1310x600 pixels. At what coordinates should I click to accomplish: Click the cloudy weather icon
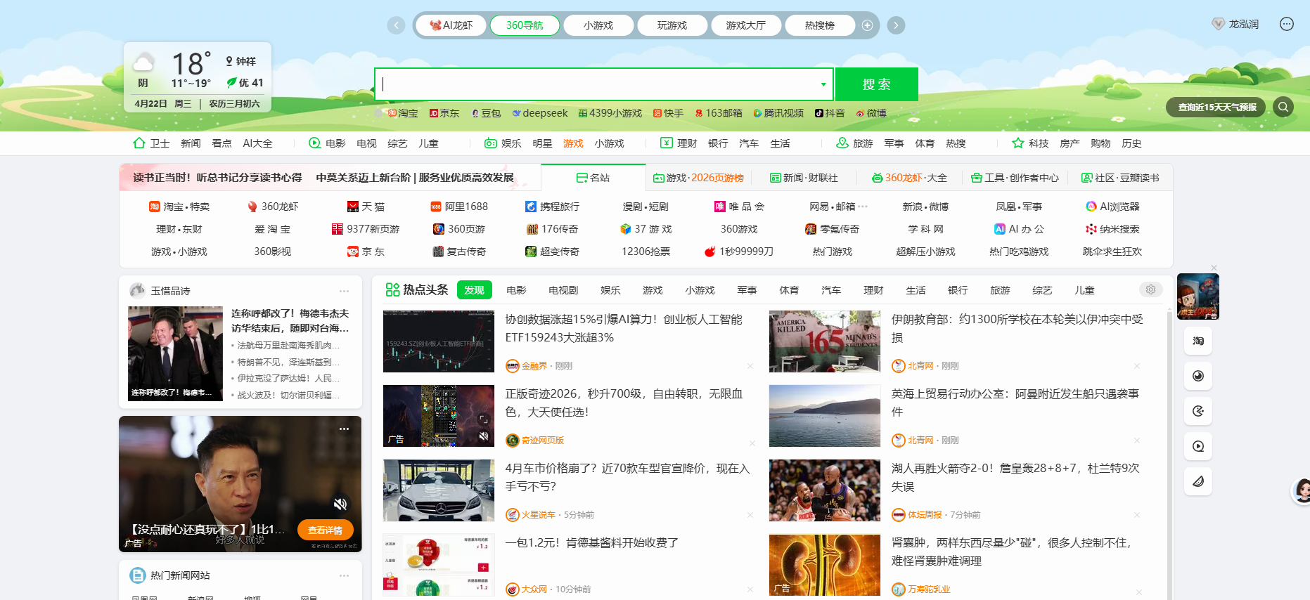coord(143,63)
